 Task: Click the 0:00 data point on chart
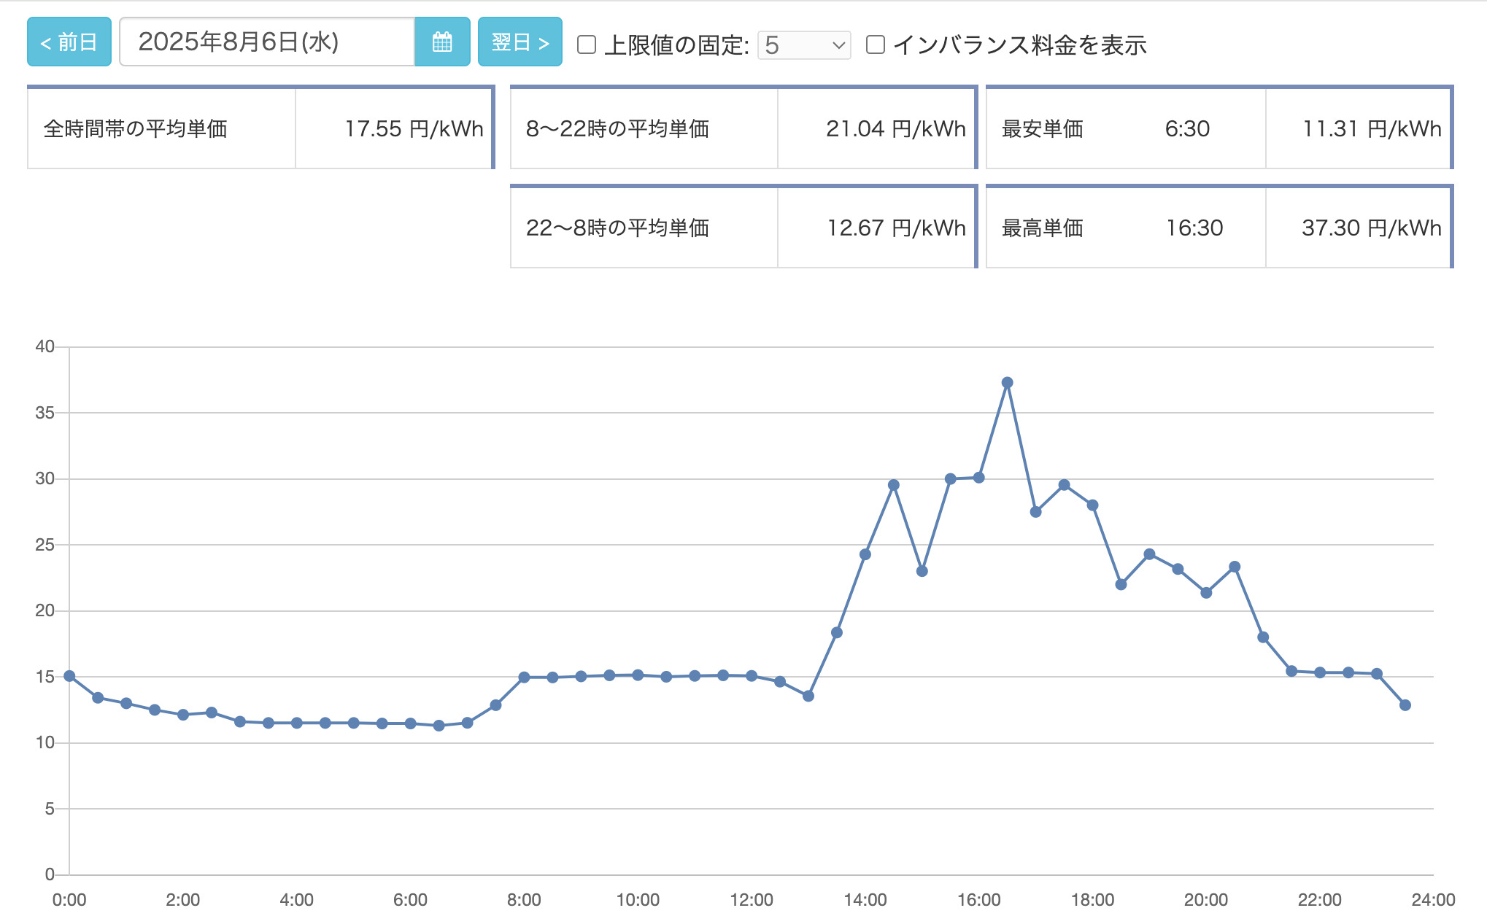point(69,676)
